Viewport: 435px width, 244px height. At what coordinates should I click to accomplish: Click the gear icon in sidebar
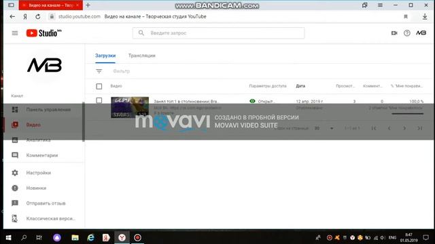tap(15, 173)
